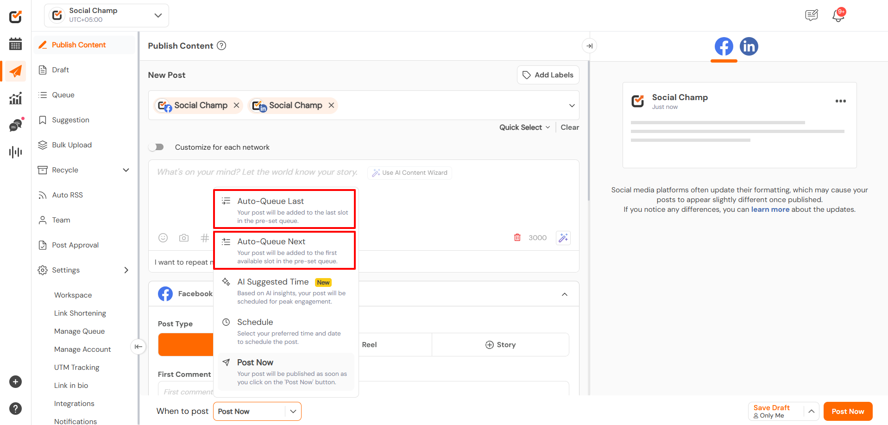Open the engage chat bubbles icon

pos(16,125)
